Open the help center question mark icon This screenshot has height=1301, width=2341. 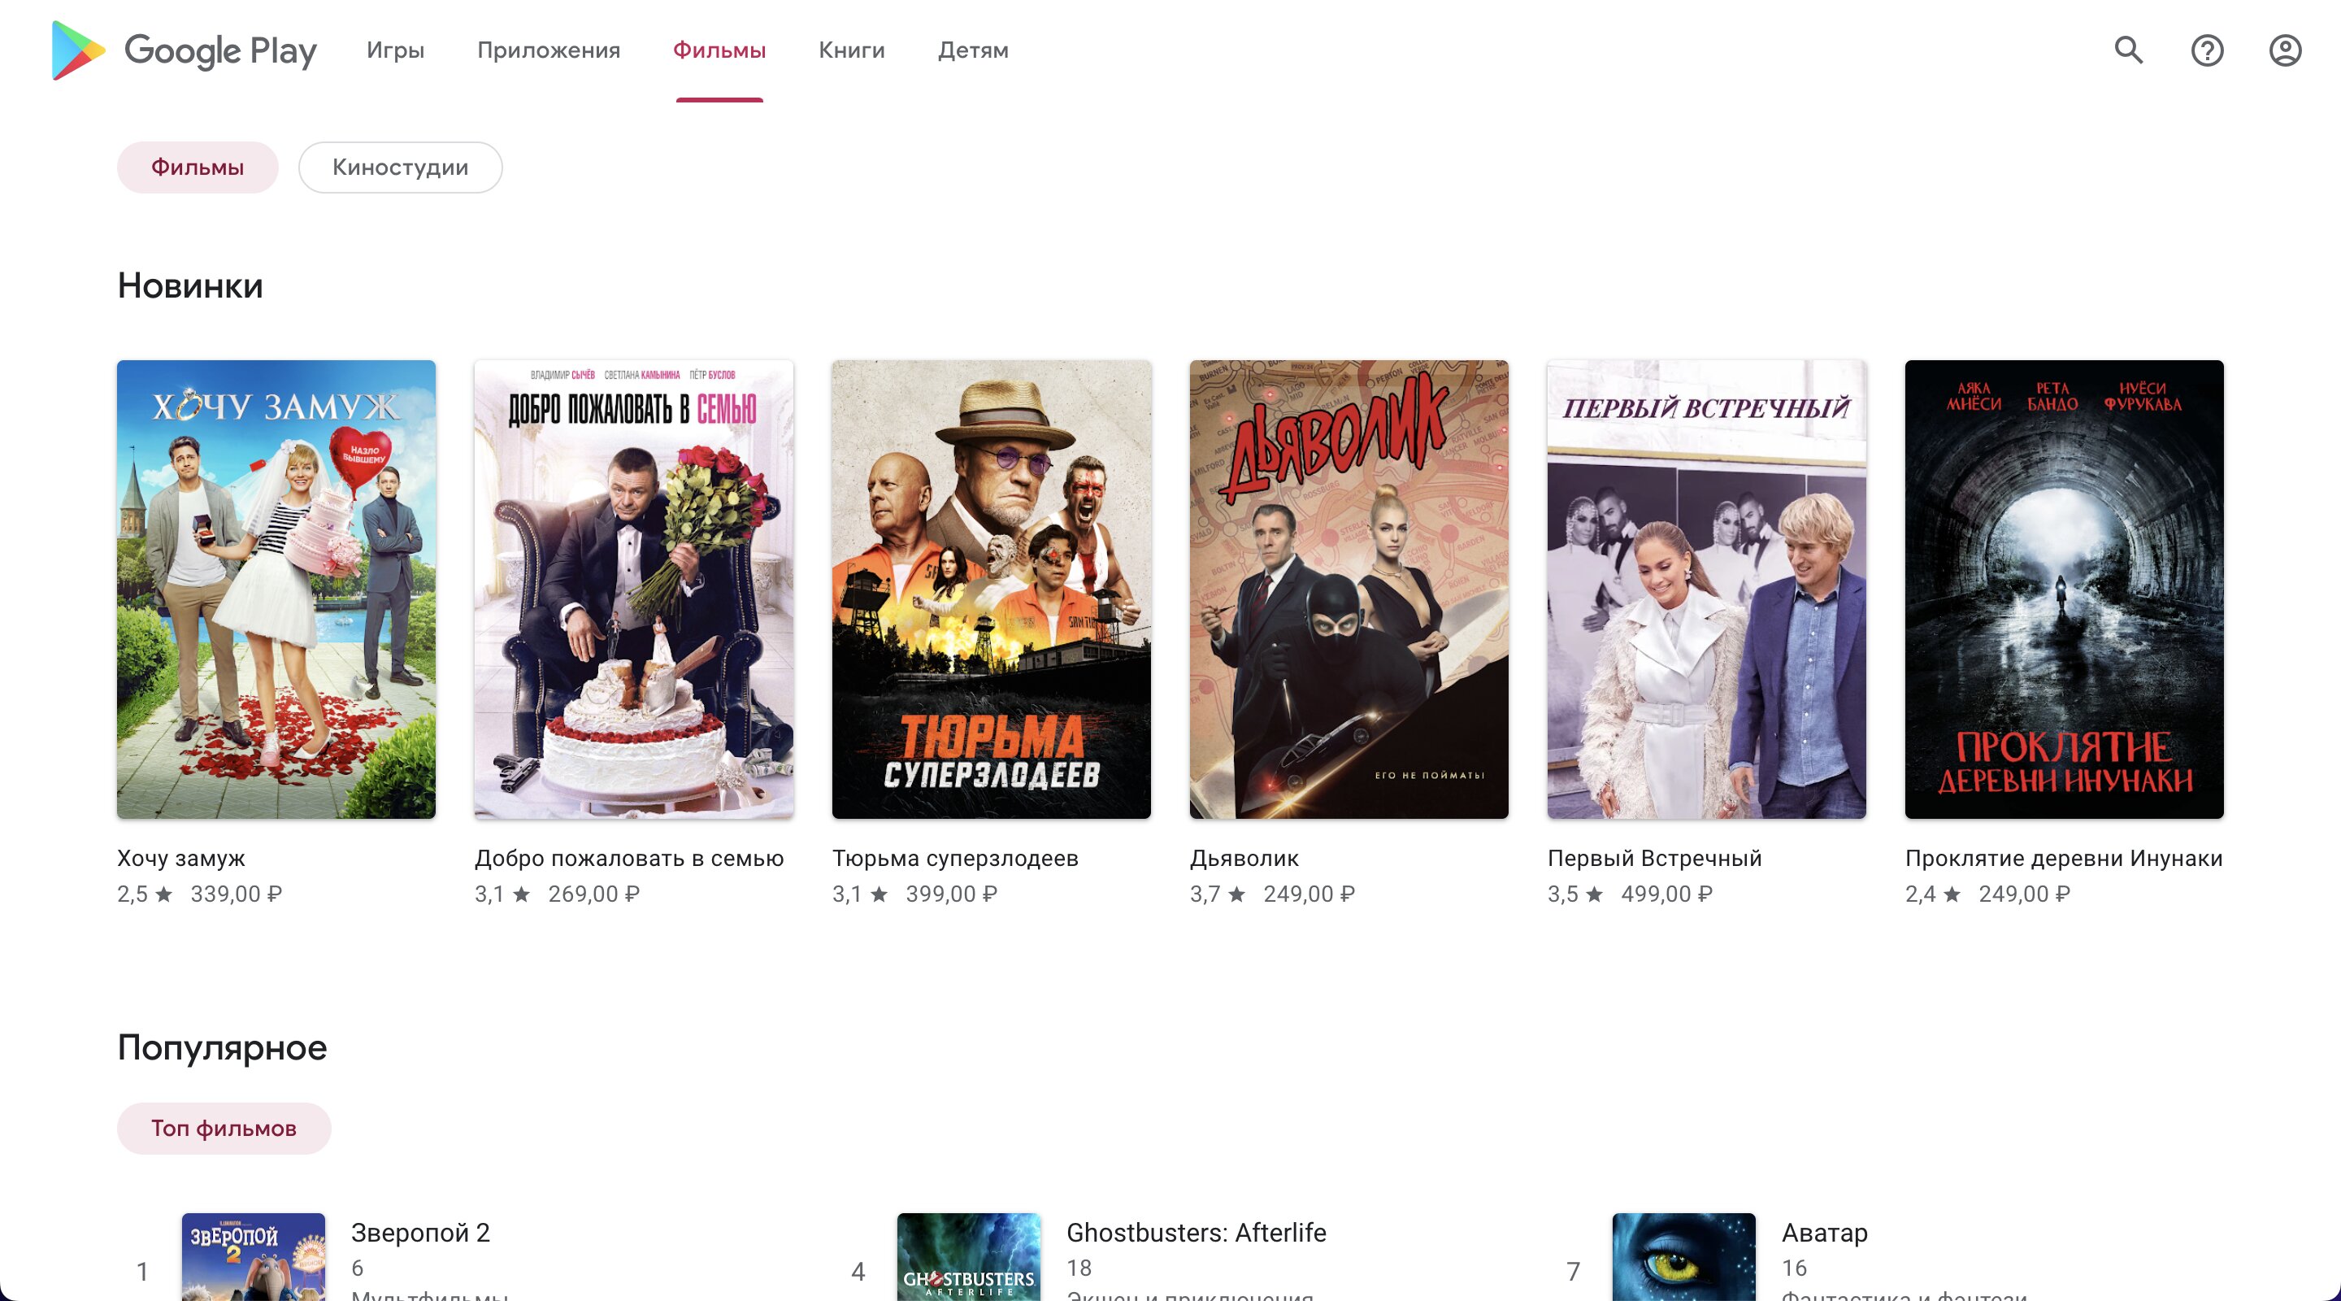point(2207,50)
